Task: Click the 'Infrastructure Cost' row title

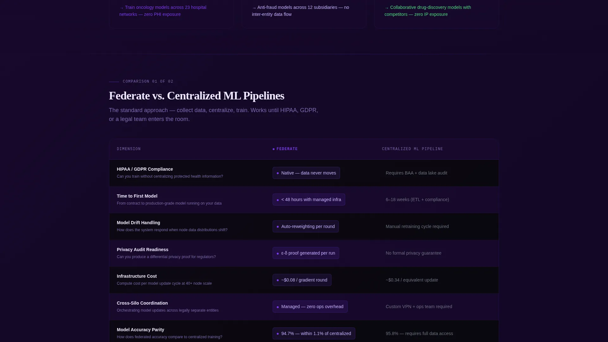Action: tap(136, 276)
